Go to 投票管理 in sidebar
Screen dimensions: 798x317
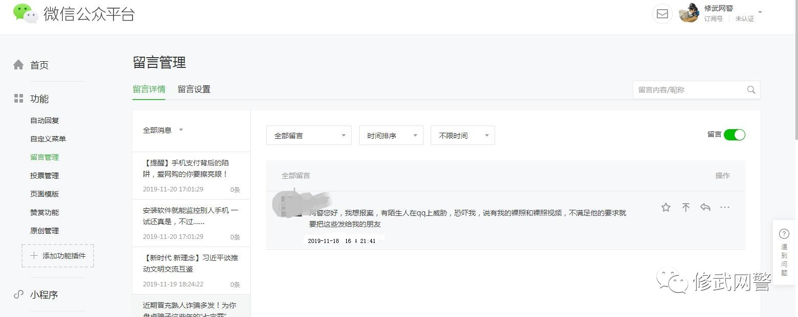pyautogui.click(x=45, y=176)
